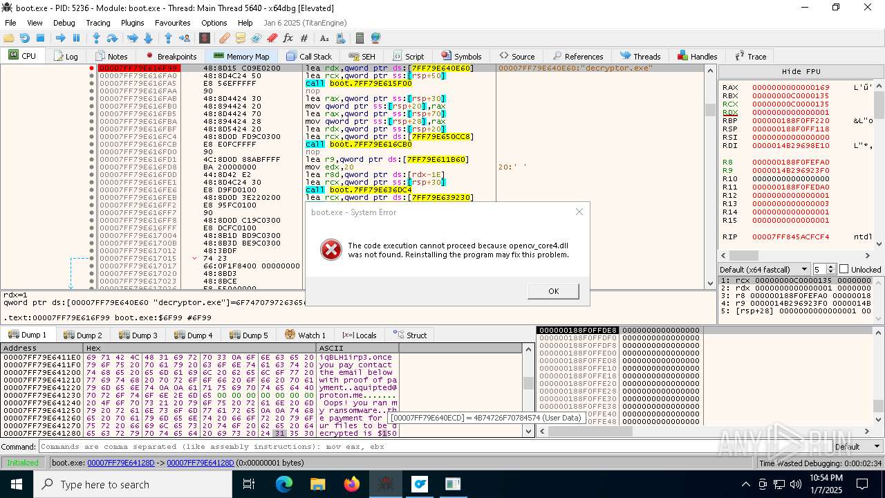Toggle the Unlocked checkbox
The image size is (885, 498).
(x=843, y=269)
